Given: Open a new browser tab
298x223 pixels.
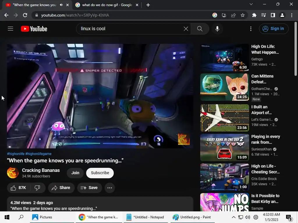Looking at the screenshot, I should [148, 5].
